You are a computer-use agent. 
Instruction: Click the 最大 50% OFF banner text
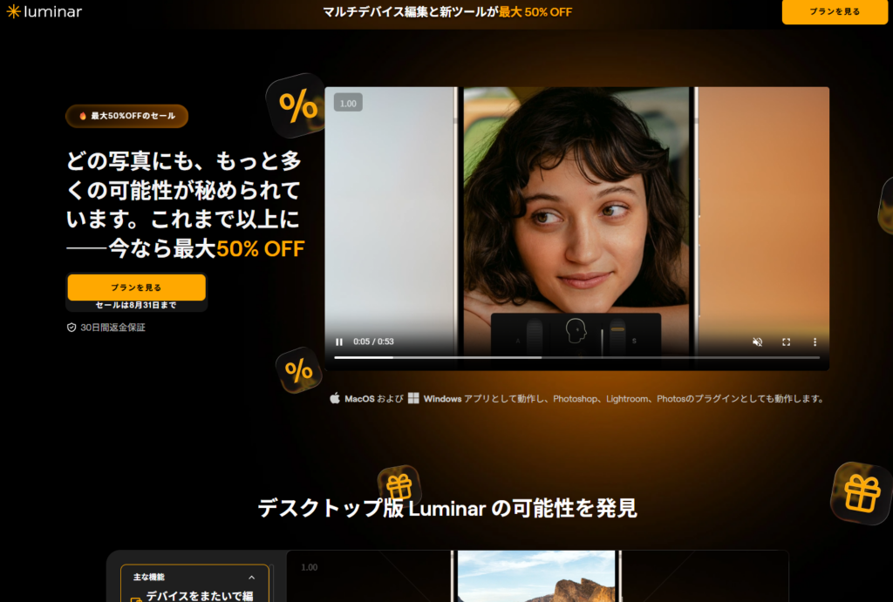click(x=535, y=12)
